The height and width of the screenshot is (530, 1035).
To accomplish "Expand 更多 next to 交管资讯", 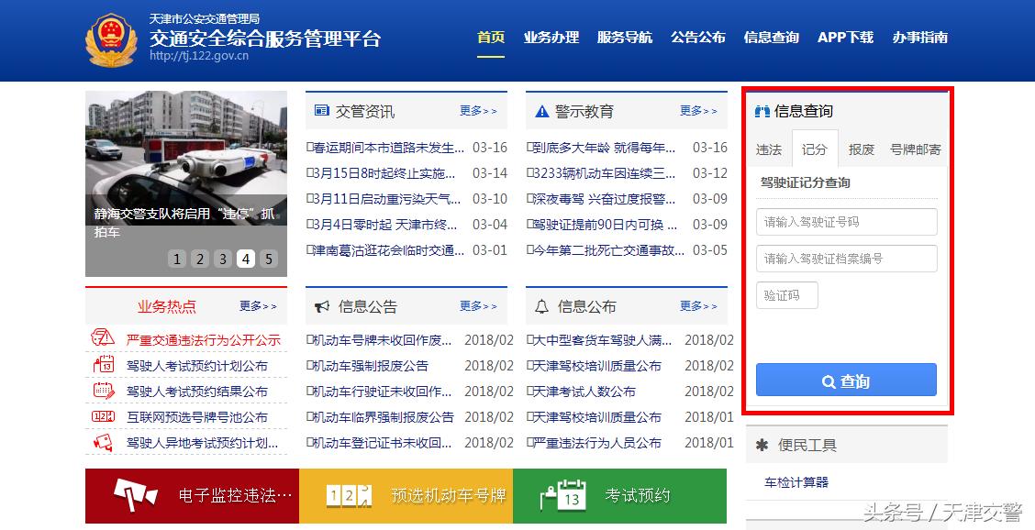I will (x=478, y=110).
